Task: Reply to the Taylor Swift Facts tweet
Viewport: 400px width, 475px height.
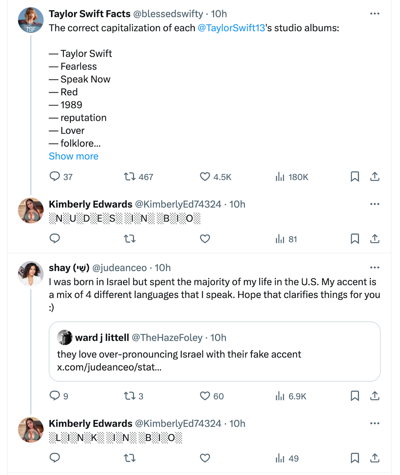Action: point(55,176)
